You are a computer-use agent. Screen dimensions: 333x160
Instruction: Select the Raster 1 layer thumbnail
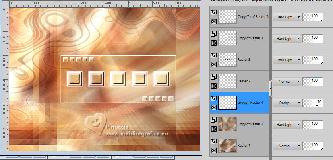coord(227,146)
